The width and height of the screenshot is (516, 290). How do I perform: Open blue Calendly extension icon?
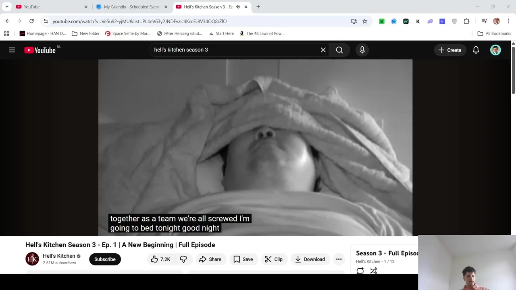pyautogui.click(x=394, y=21)
